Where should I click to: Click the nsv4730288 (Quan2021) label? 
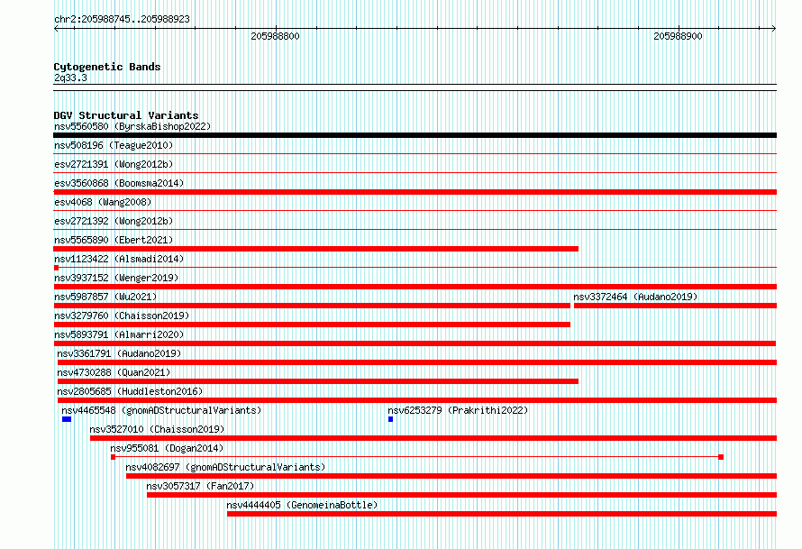point(114,372)
